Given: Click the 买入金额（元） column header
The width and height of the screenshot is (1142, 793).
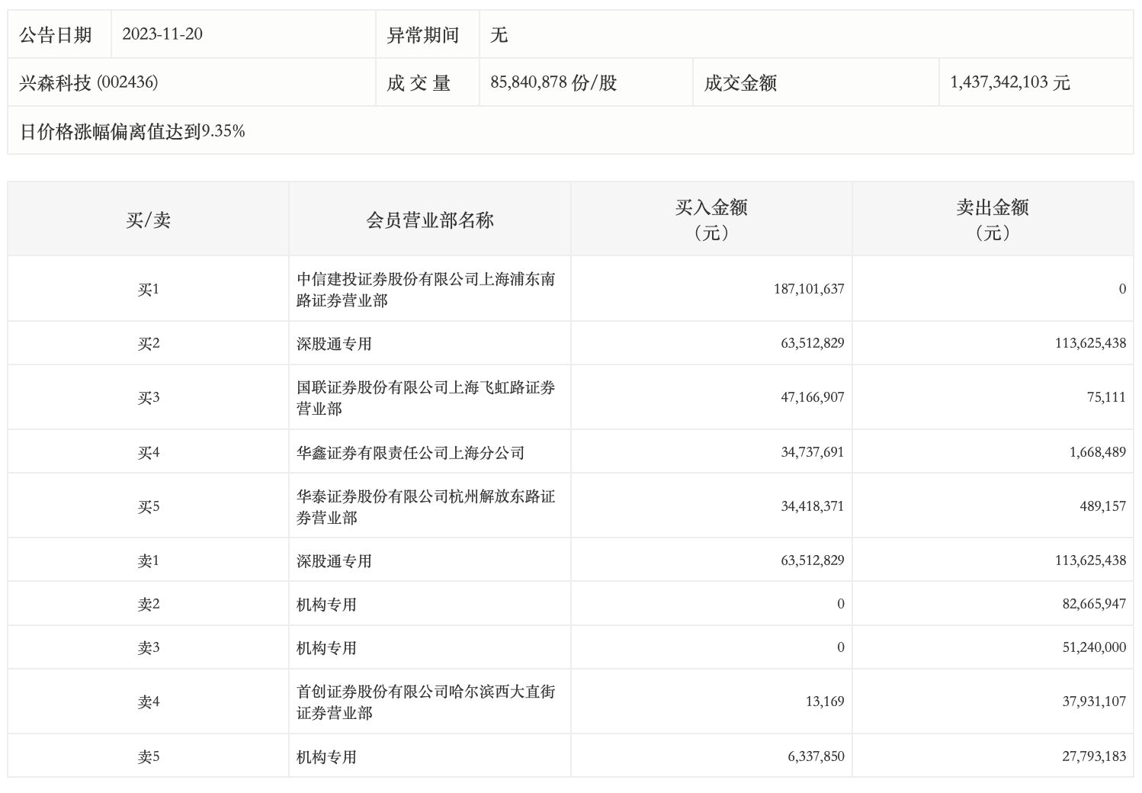Looking at the screenshot, I should tap(711, 220).
